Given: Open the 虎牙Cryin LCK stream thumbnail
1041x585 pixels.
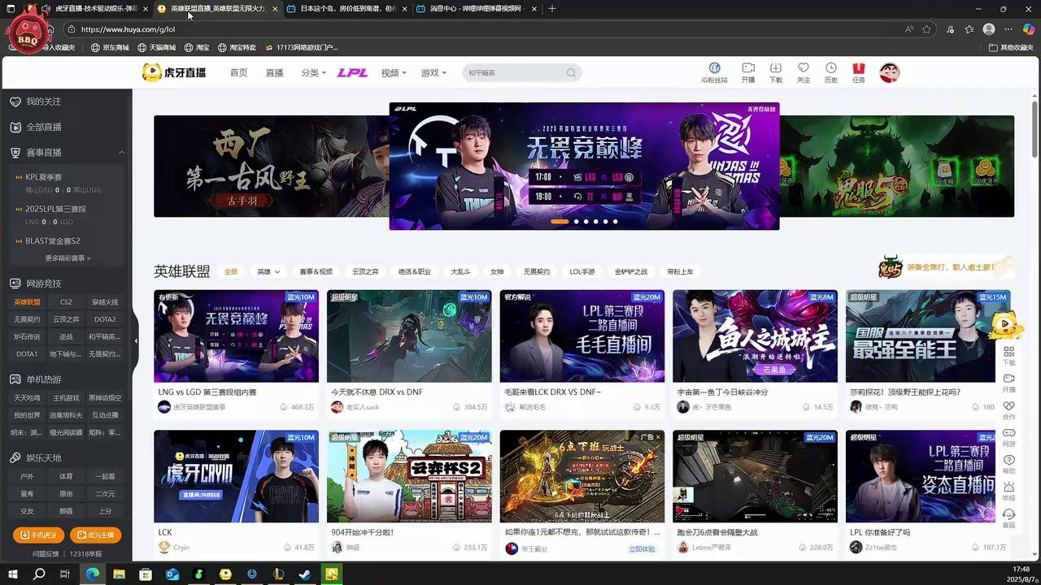Looking at the screenshot, I should click(x=236, y=476).
